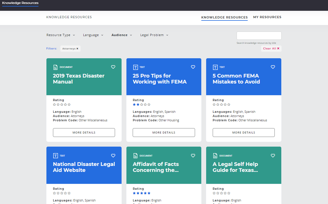Favorite 25 Pro Tips for Working with FEMA
Viewport: 328px width, 204px height.
[x=193, y=67]
